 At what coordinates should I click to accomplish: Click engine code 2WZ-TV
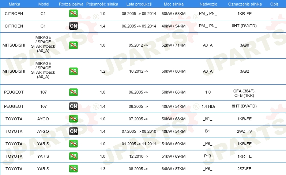(x=244, y=131)
